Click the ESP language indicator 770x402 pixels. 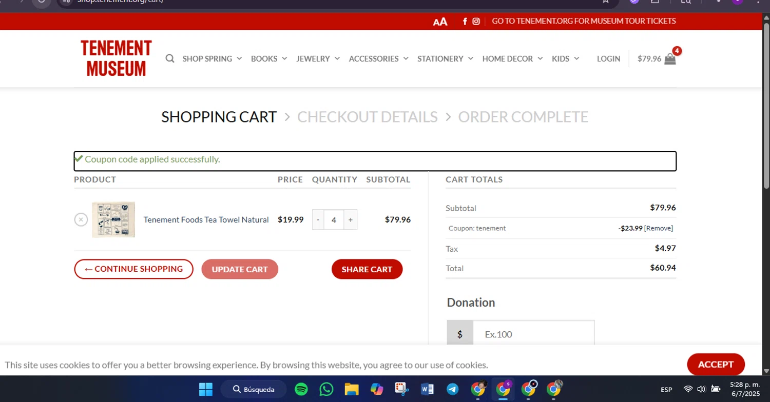point(666,389)
